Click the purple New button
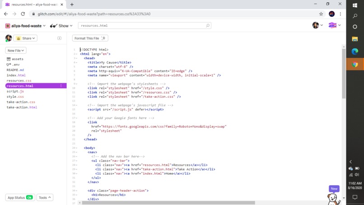364x205 pixels. [334, 189]
